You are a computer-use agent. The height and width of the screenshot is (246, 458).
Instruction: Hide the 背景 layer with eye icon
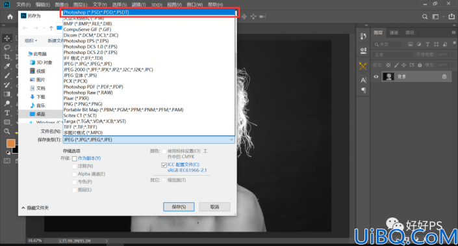(376, 77)
